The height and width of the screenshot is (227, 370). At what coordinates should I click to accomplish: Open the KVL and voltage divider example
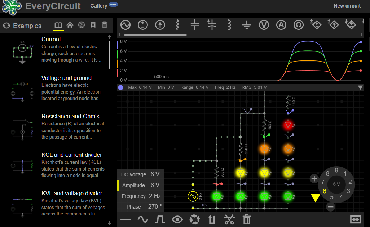point(55,206)
